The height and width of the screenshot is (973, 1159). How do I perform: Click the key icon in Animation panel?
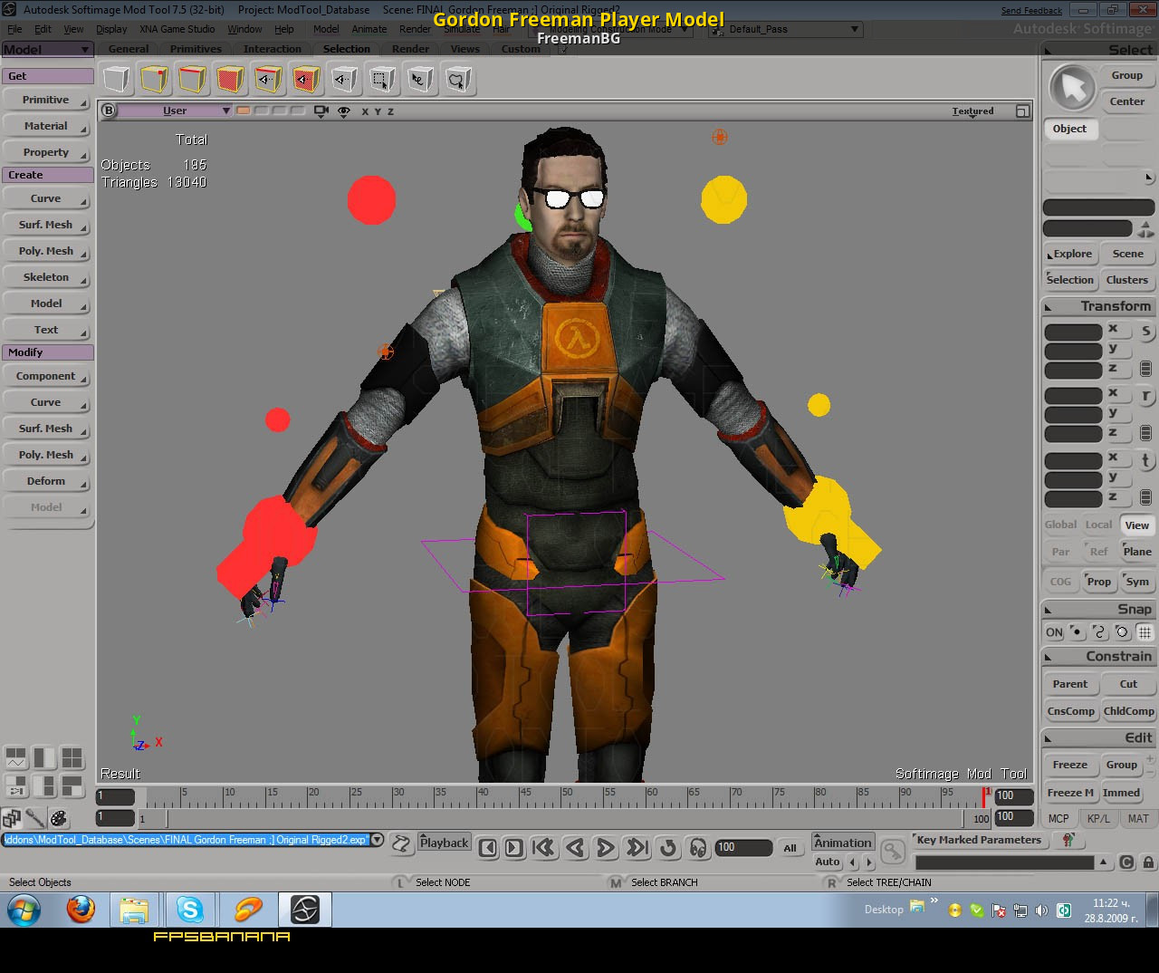[x=893, y=851]
